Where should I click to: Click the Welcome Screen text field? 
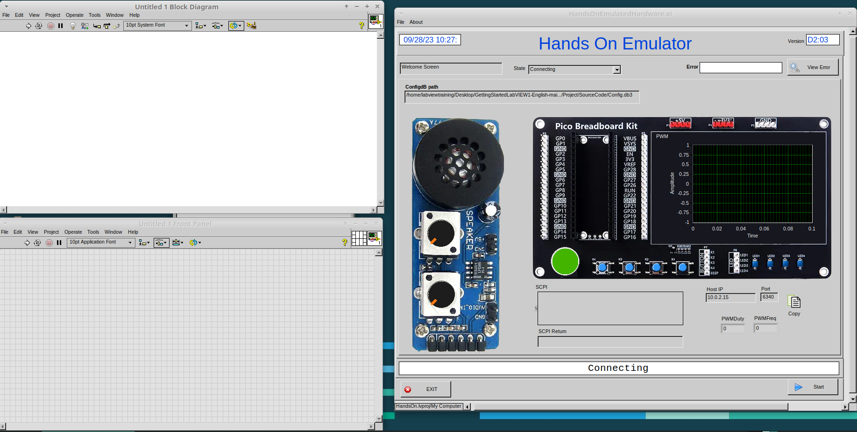[x=451, y=68]
